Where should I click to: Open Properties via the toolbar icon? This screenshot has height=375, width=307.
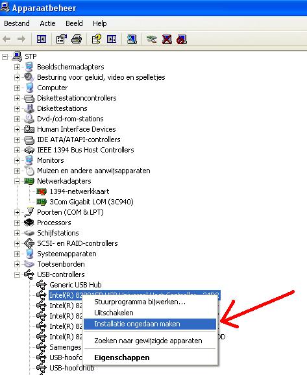tap(61, 39)
